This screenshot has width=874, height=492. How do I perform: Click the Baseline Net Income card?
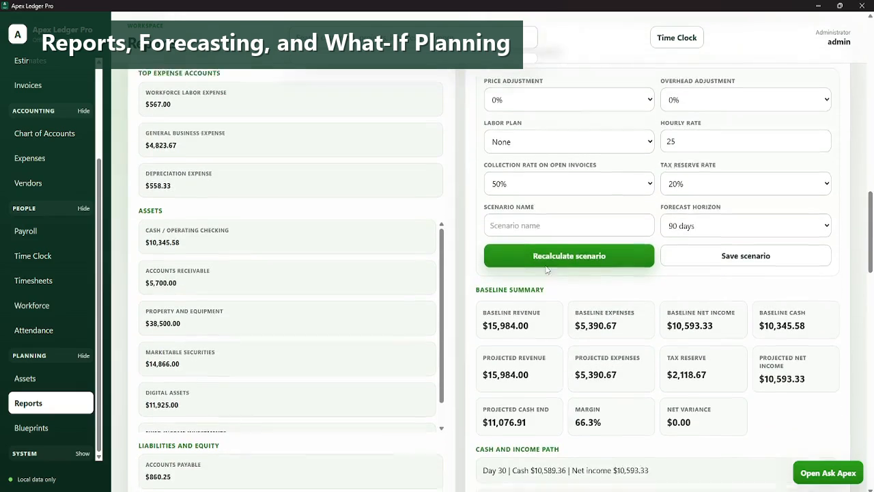pyautogui.click(x=703, y=320)
